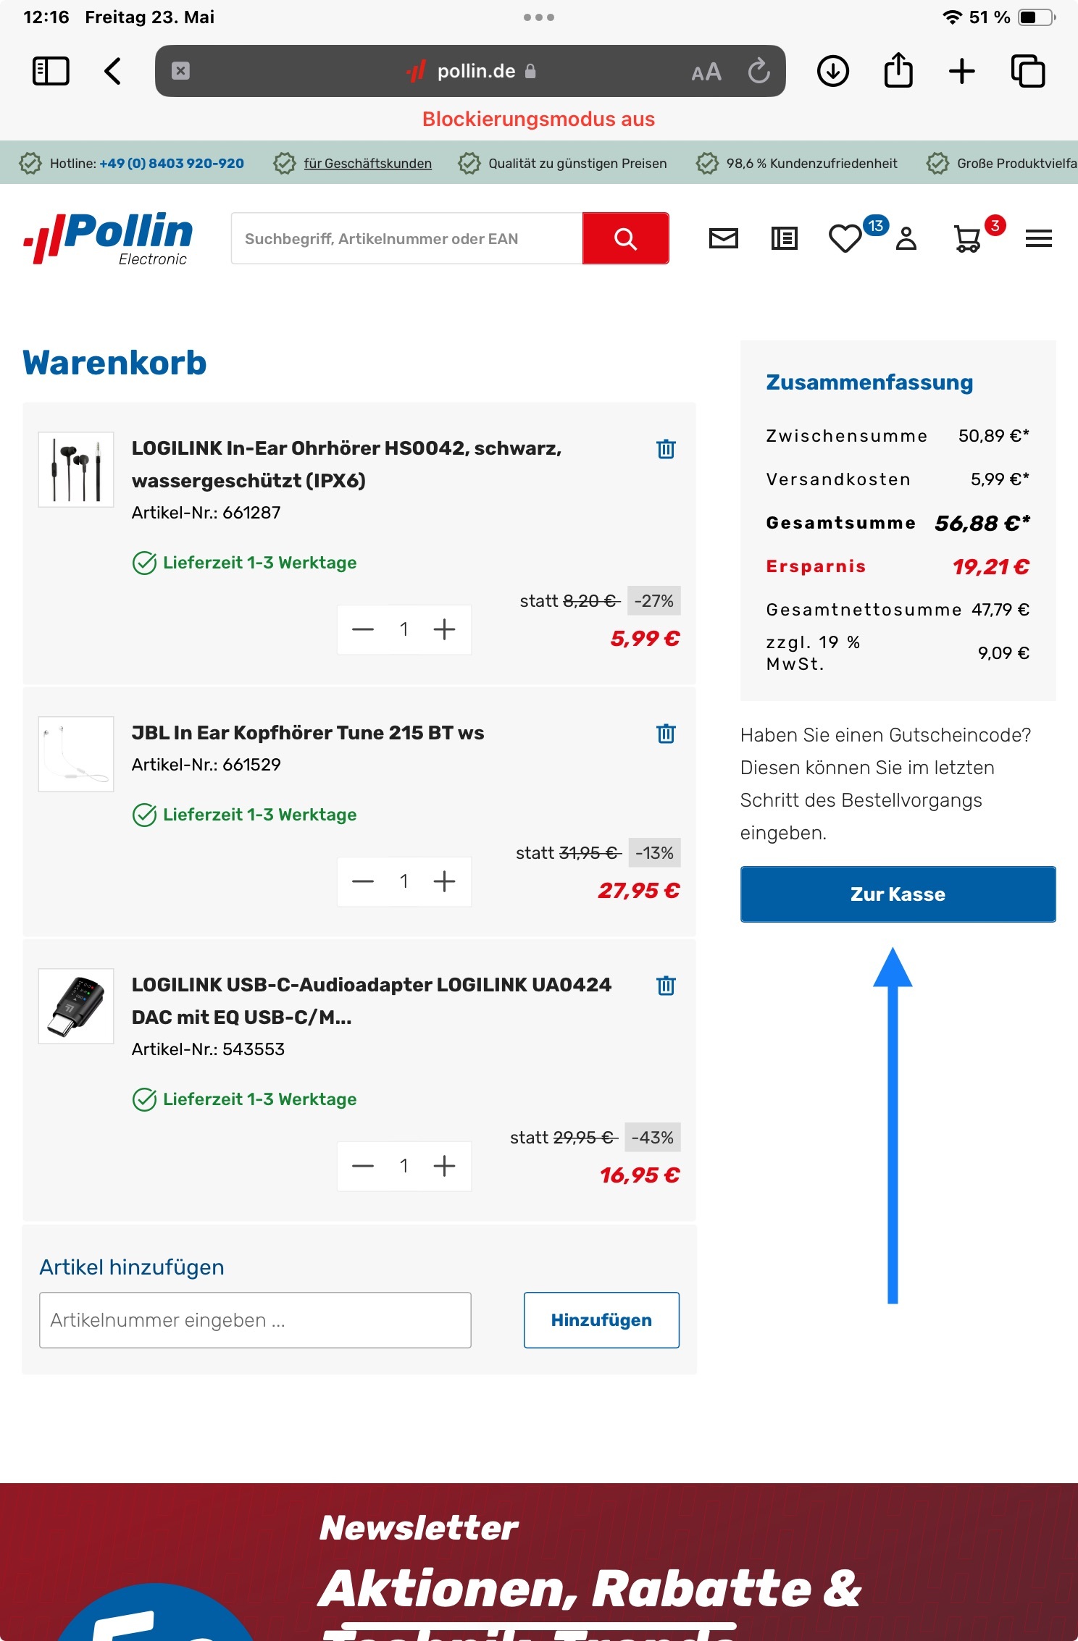This screenshot has width=1078, height=1641.
Task: Open the wishlist heart icon
Action: tap(845, 238)
